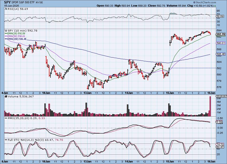
Task: Click the 74.70 stochastic axis tag
Action: (220, 144)
